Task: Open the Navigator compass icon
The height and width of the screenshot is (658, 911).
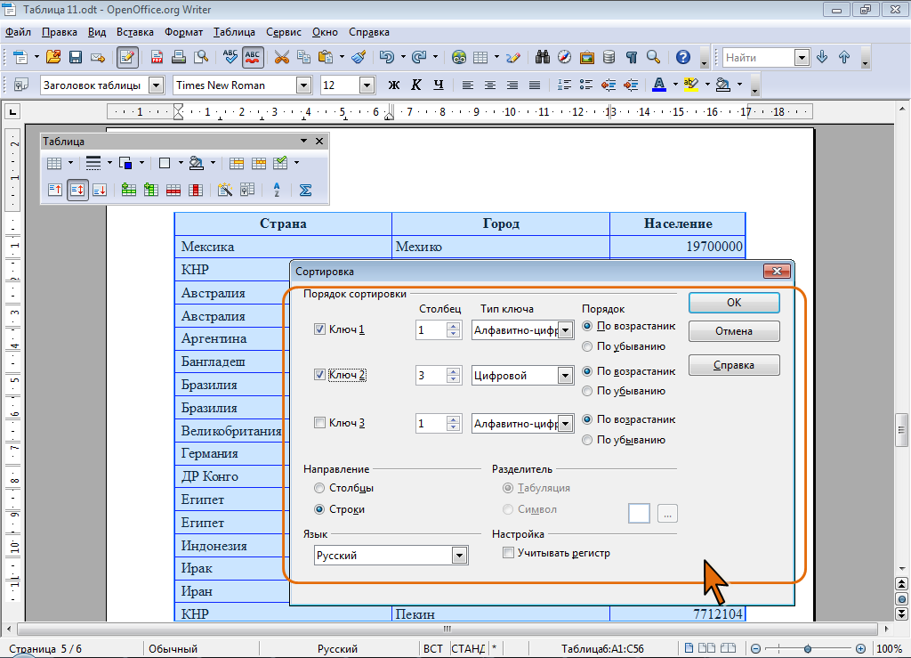Action: pyautogui.click(x=564, y=57)
